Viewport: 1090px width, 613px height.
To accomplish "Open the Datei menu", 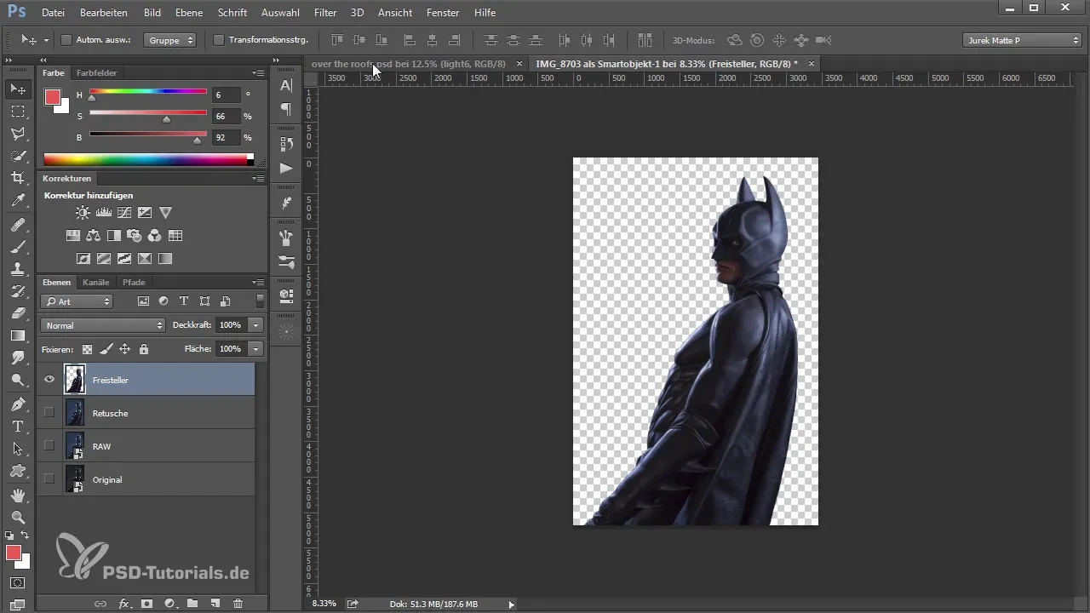I will pyautogui.click(x=53, y=13).
